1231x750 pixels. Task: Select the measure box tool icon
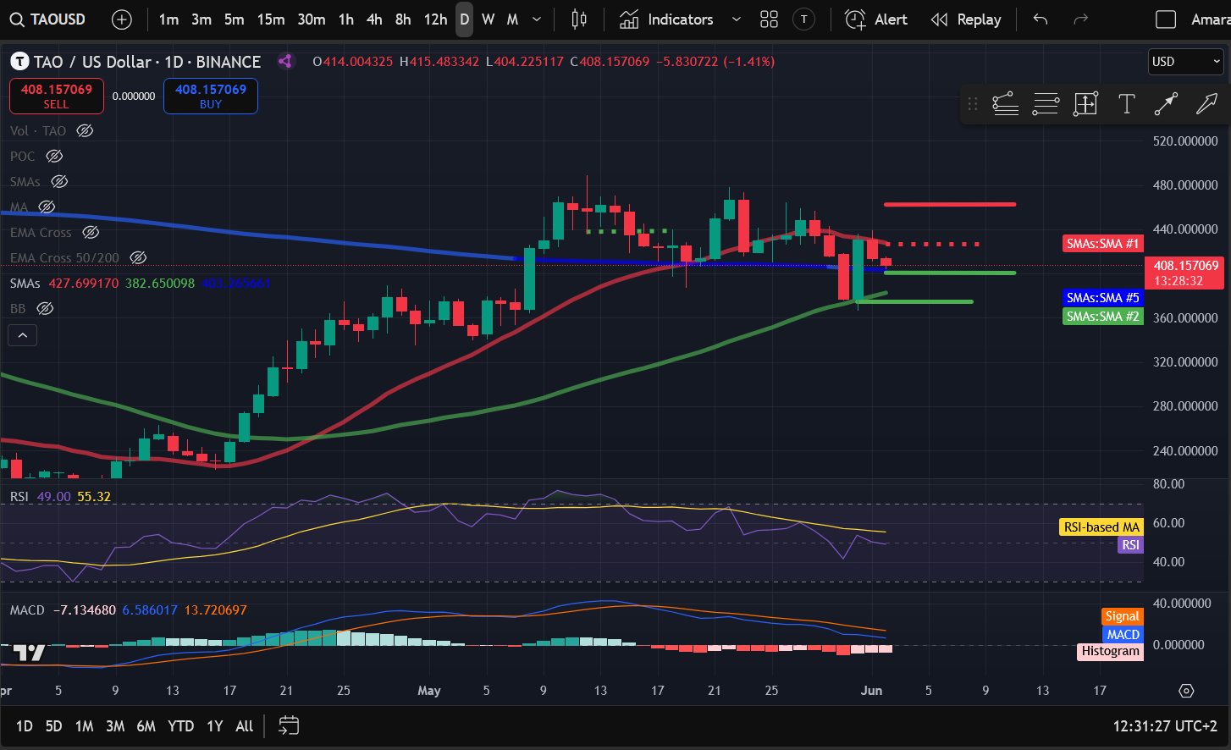(x=1085, y=104)
